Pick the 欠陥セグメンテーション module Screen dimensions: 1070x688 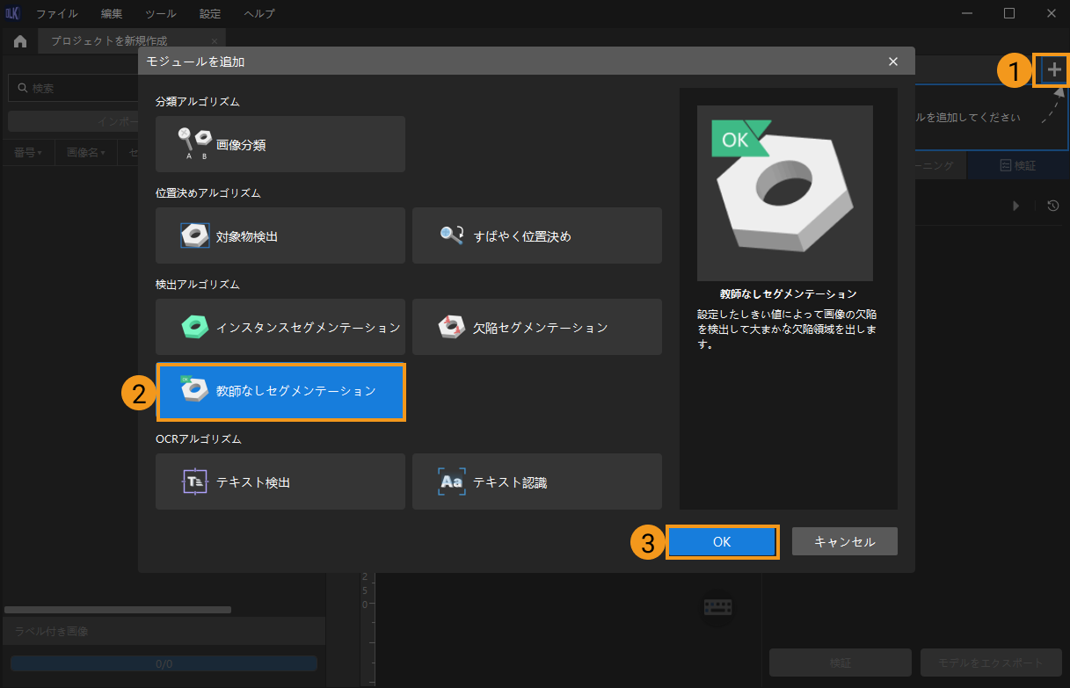pyautogui.click(x=536, y=327)
